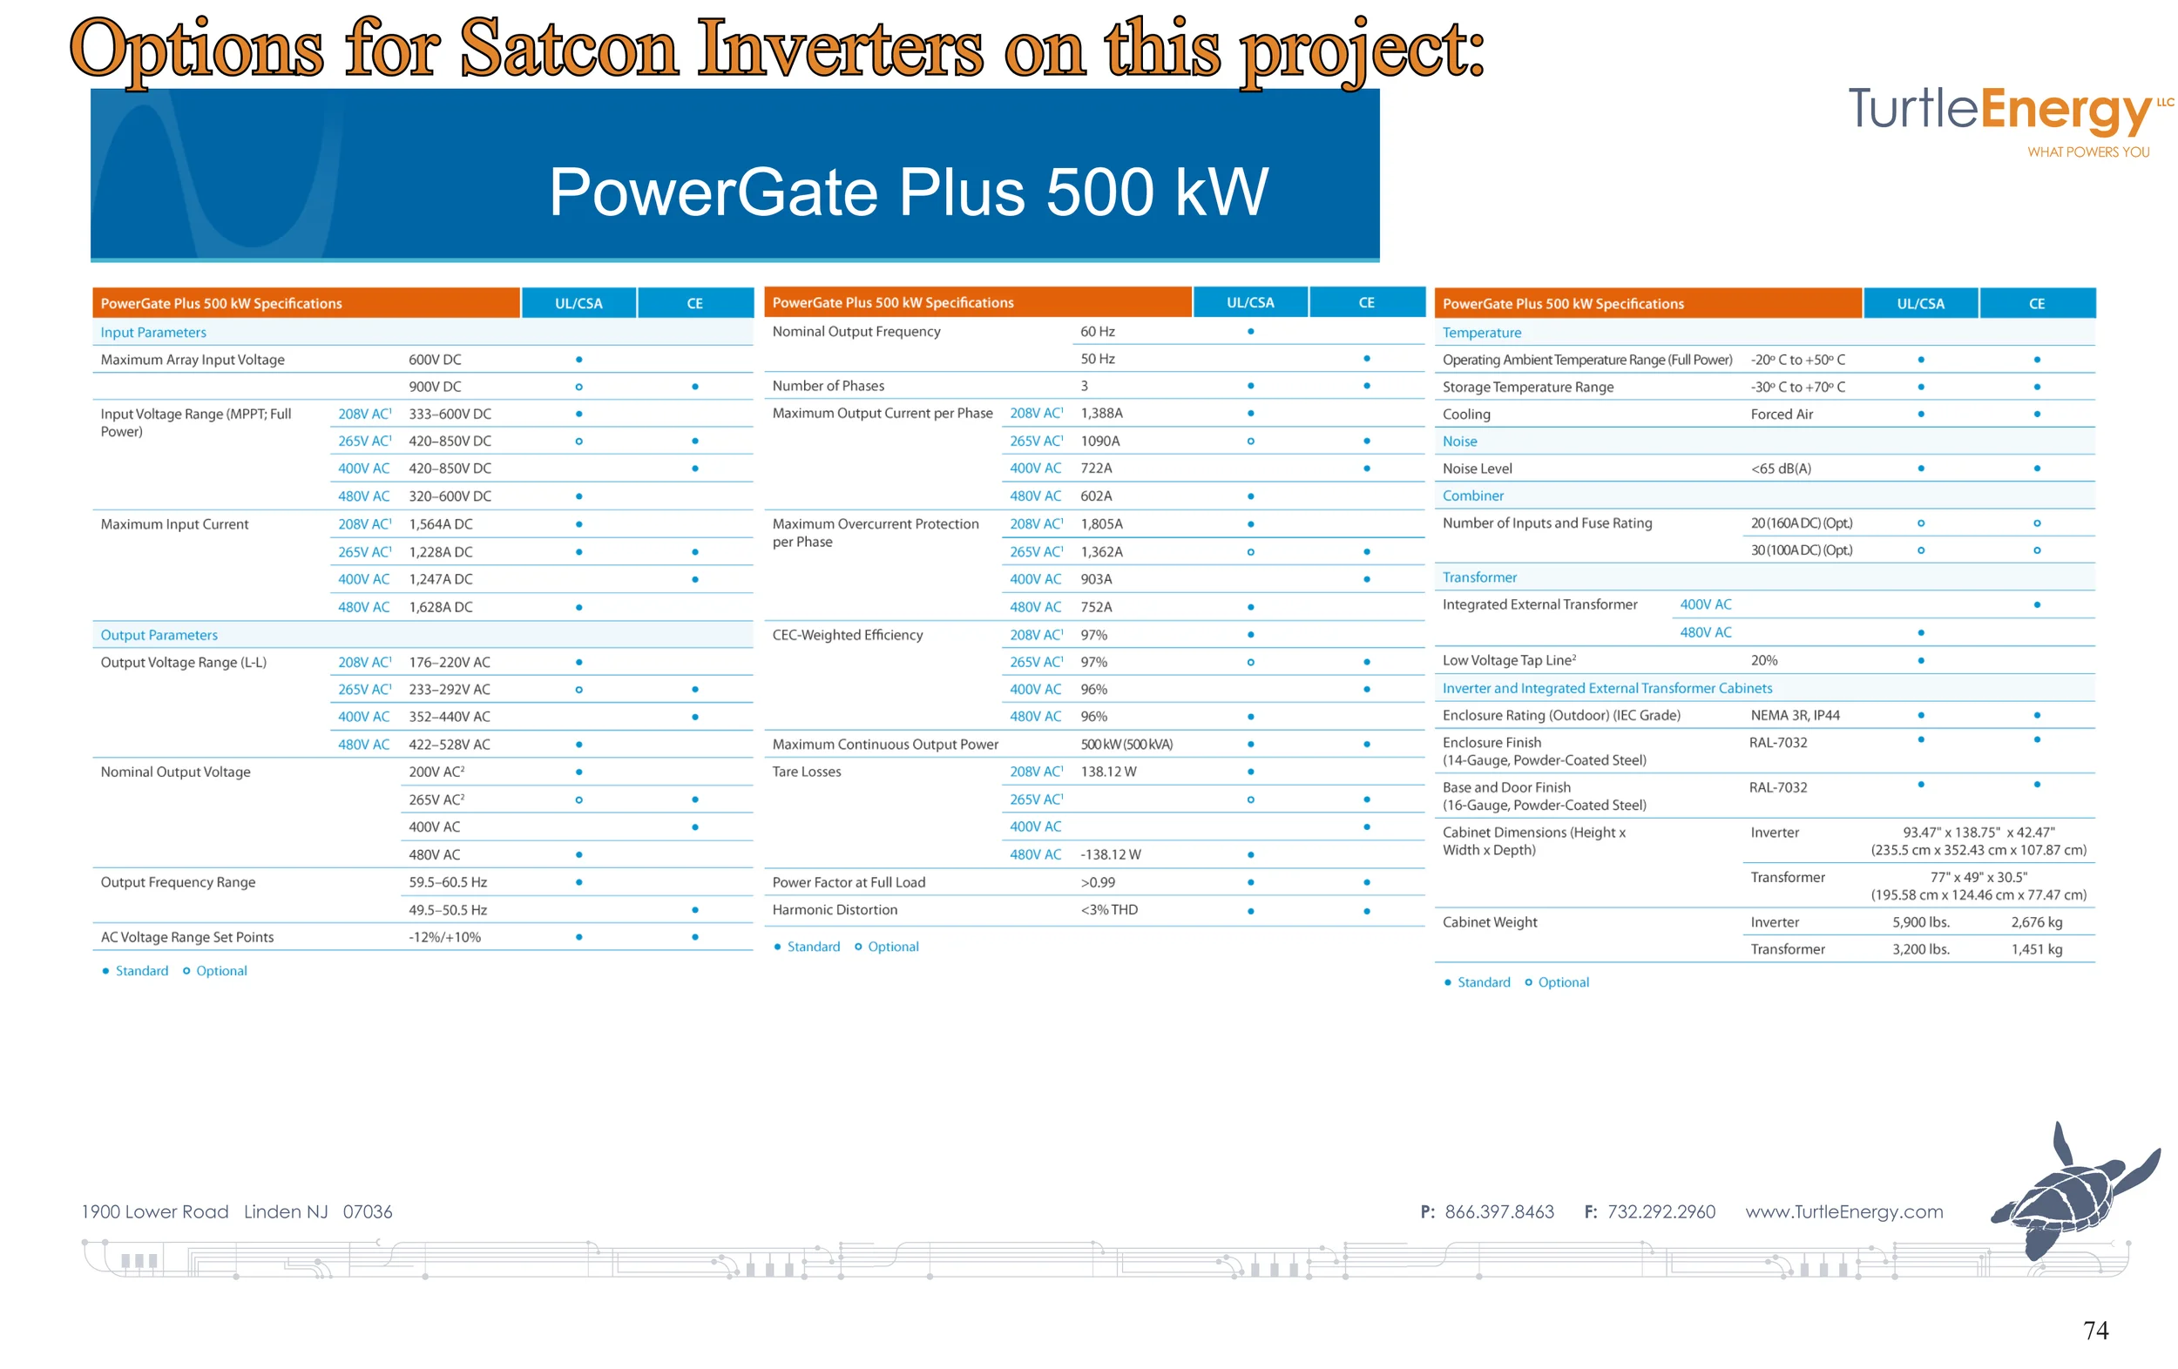The width and height of the screenshot is (2178, 1369).
Task: Click the page number 74
Action: pos(2096,1330)
